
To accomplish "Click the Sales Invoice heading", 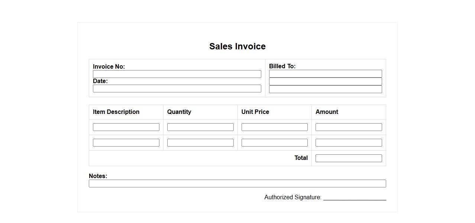I will [x=237, y=46].
